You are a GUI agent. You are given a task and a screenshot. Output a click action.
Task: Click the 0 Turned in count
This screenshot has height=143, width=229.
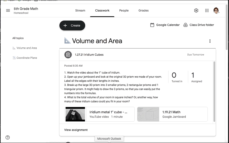pos(177,77)
